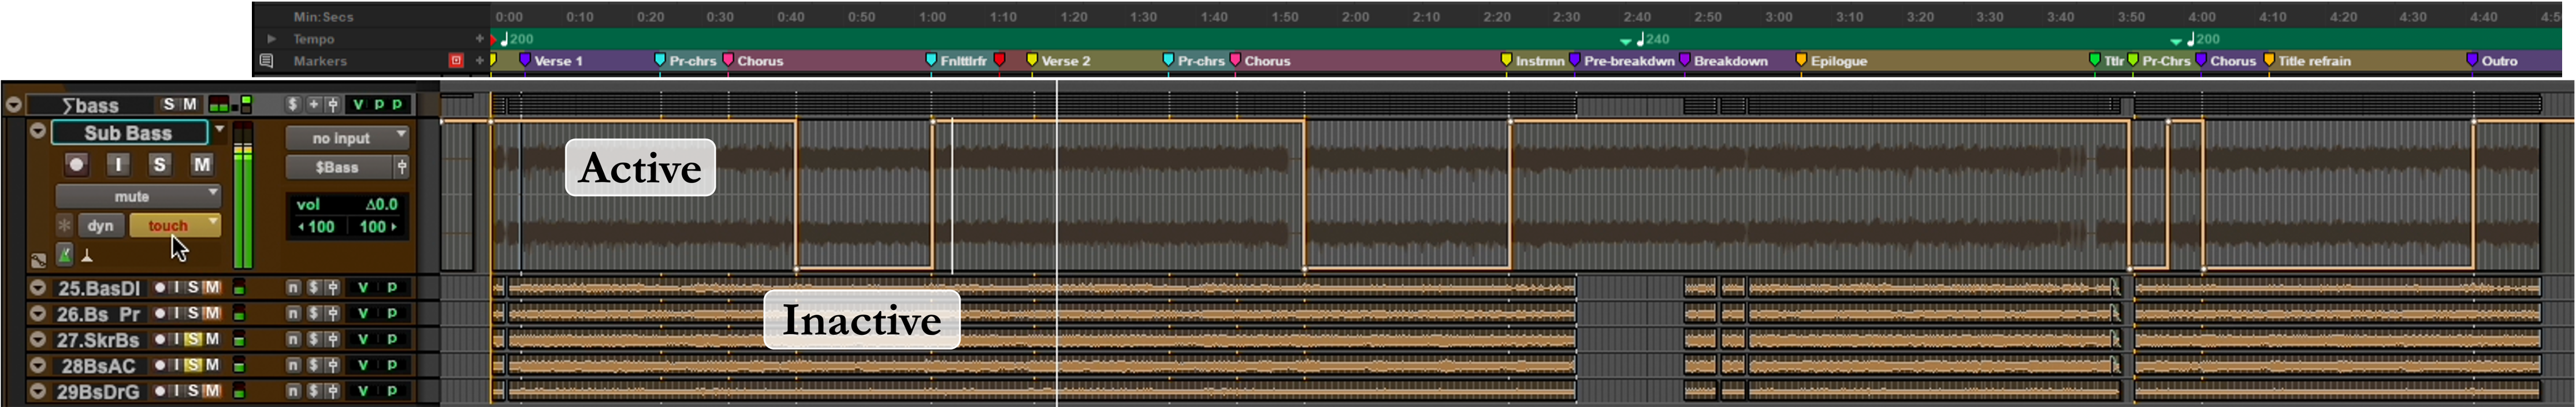This screenshot has width=2576, height=407.
Task: Open the touch automation mode selector
Action: point(176,225)
